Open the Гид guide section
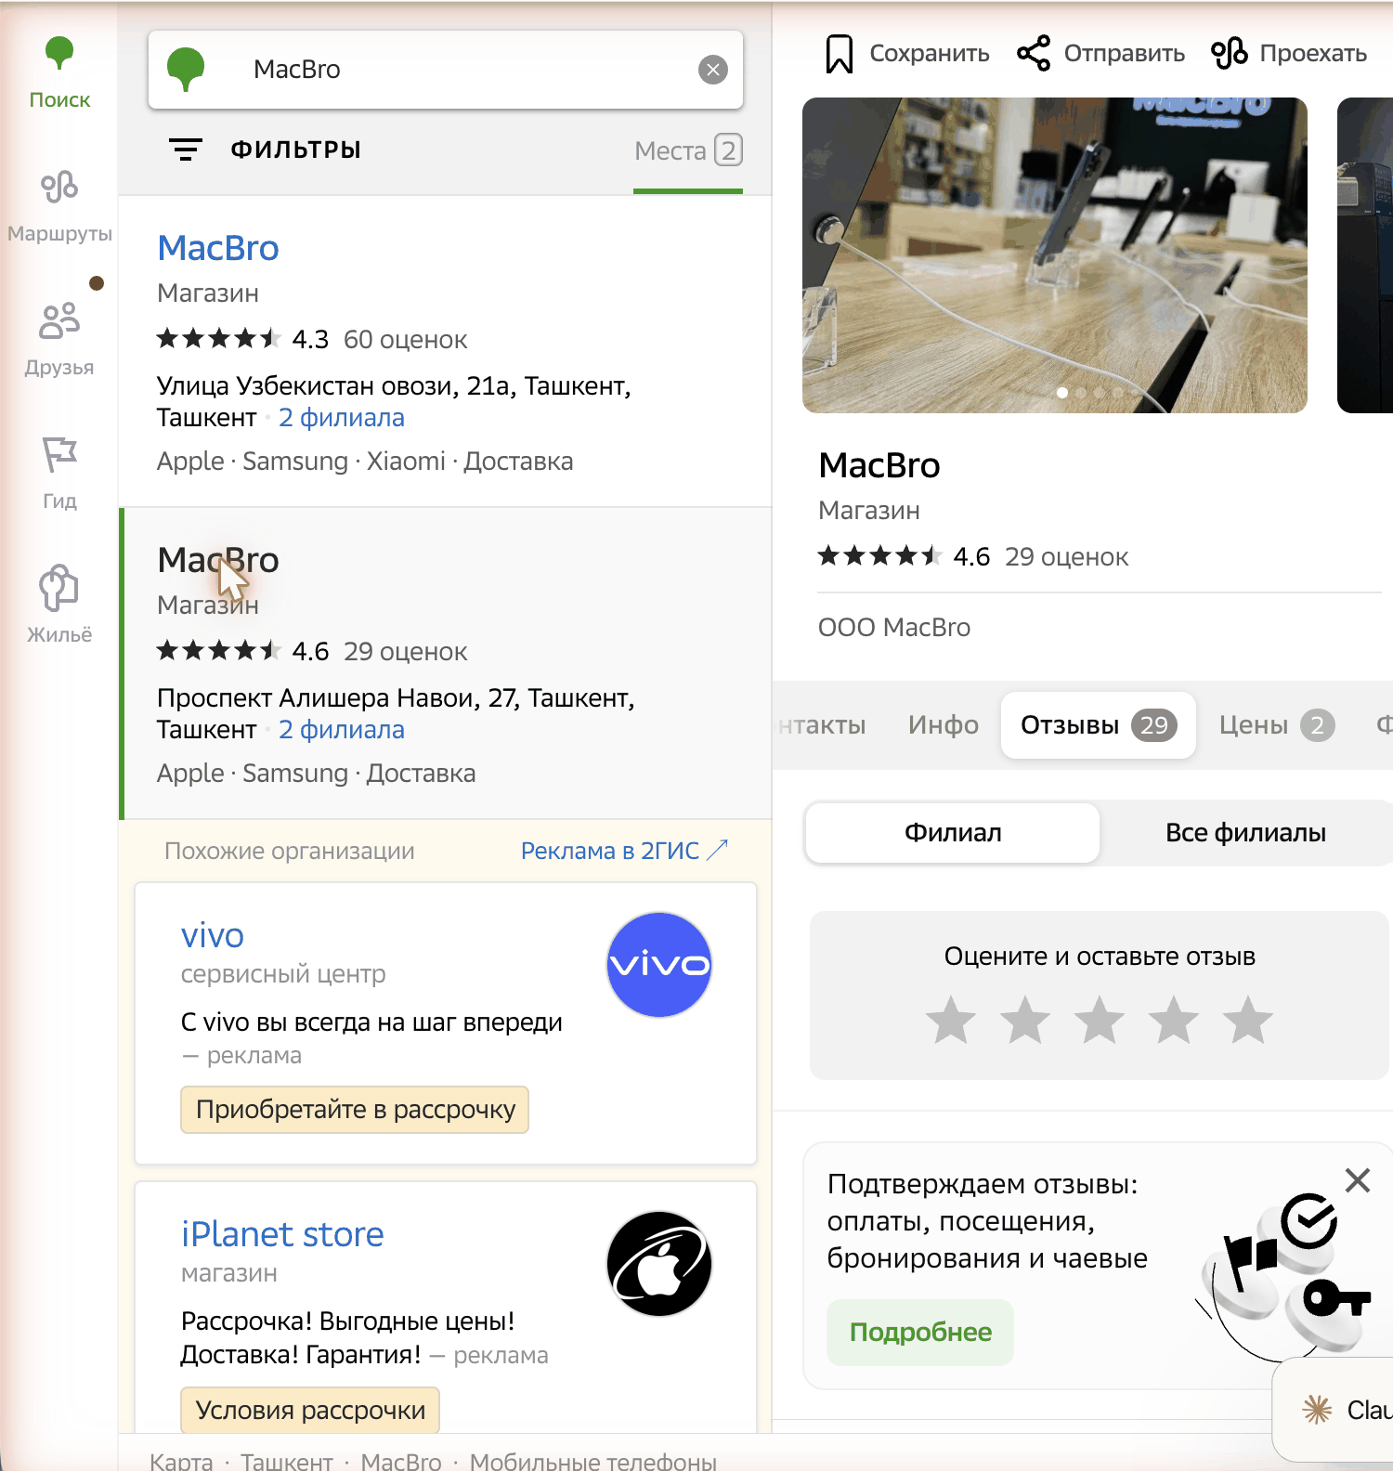1393x1471 pixels. tap(59, 474)
